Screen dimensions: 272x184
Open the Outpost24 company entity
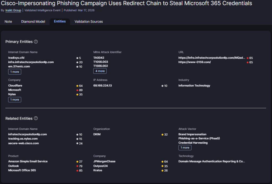100,166
